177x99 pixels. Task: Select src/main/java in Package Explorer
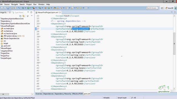(x=9, y=29)
